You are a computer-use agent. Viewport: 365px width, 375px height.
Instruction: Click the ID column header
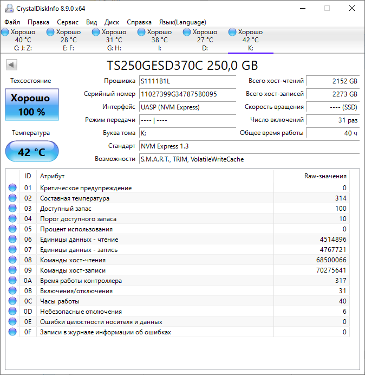tap(28, 176)
